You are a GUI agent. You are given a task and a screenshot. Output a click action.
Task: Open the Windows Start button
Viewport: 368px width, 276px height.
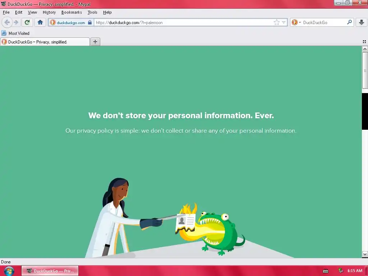tap(9, 271)
